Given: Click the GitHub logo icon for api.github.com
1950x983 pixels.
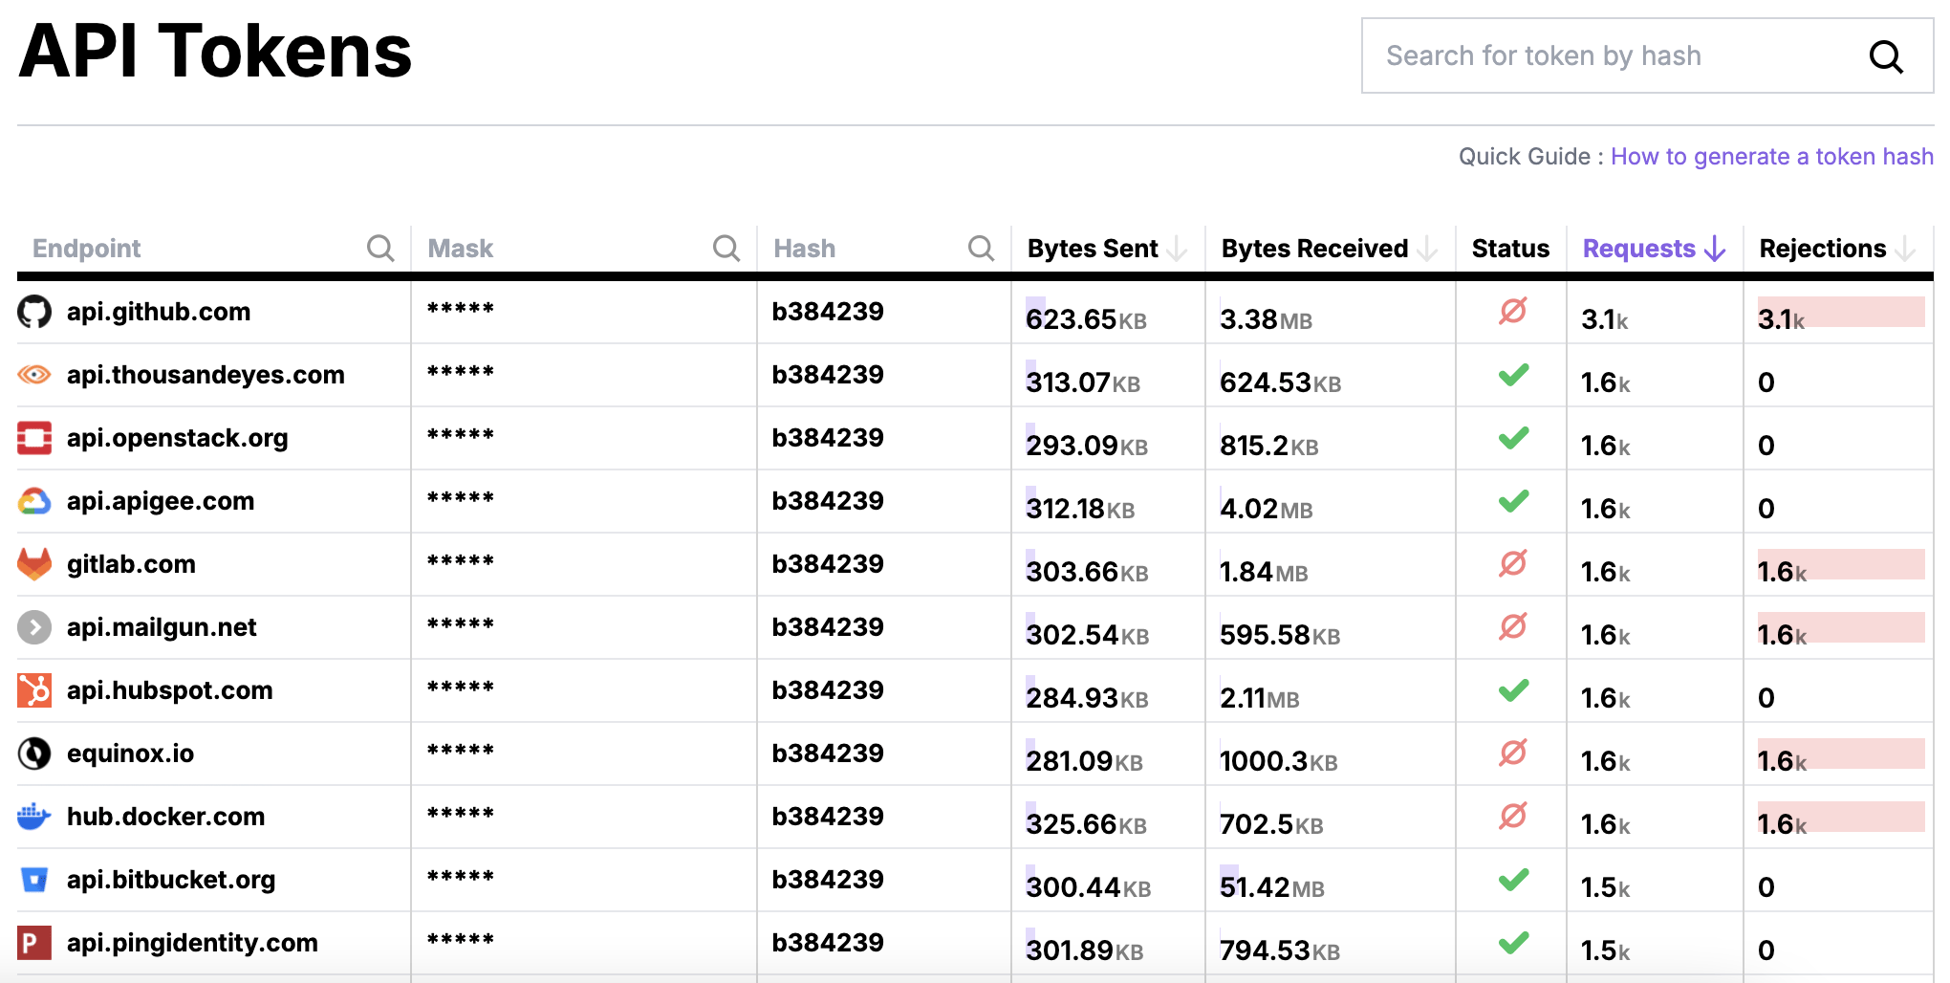Looking at the screenshot, I should click(34, 312).
